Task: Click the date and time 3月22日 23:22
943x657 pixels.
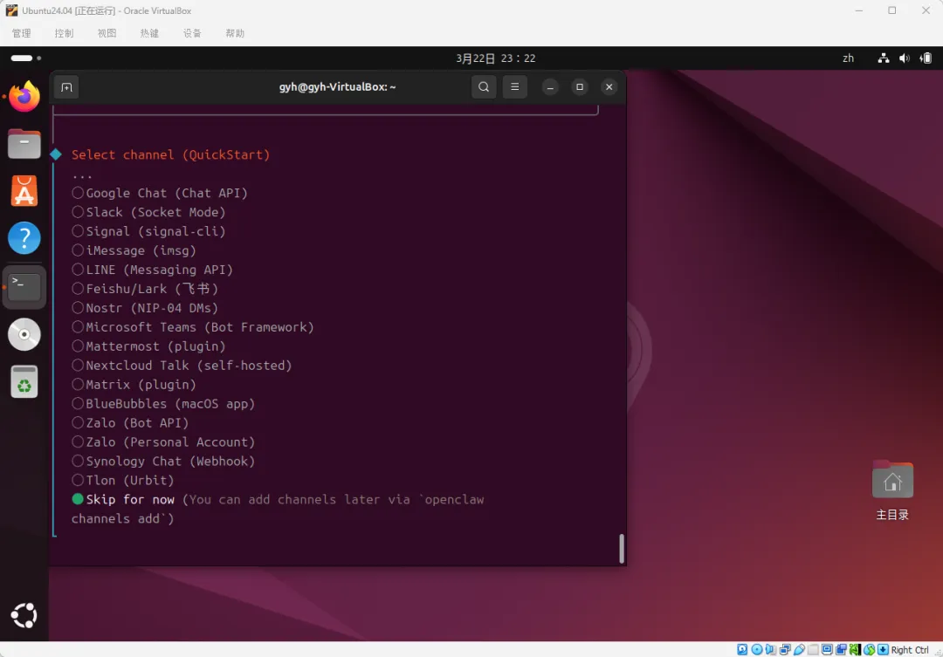Action: [496, 58]
